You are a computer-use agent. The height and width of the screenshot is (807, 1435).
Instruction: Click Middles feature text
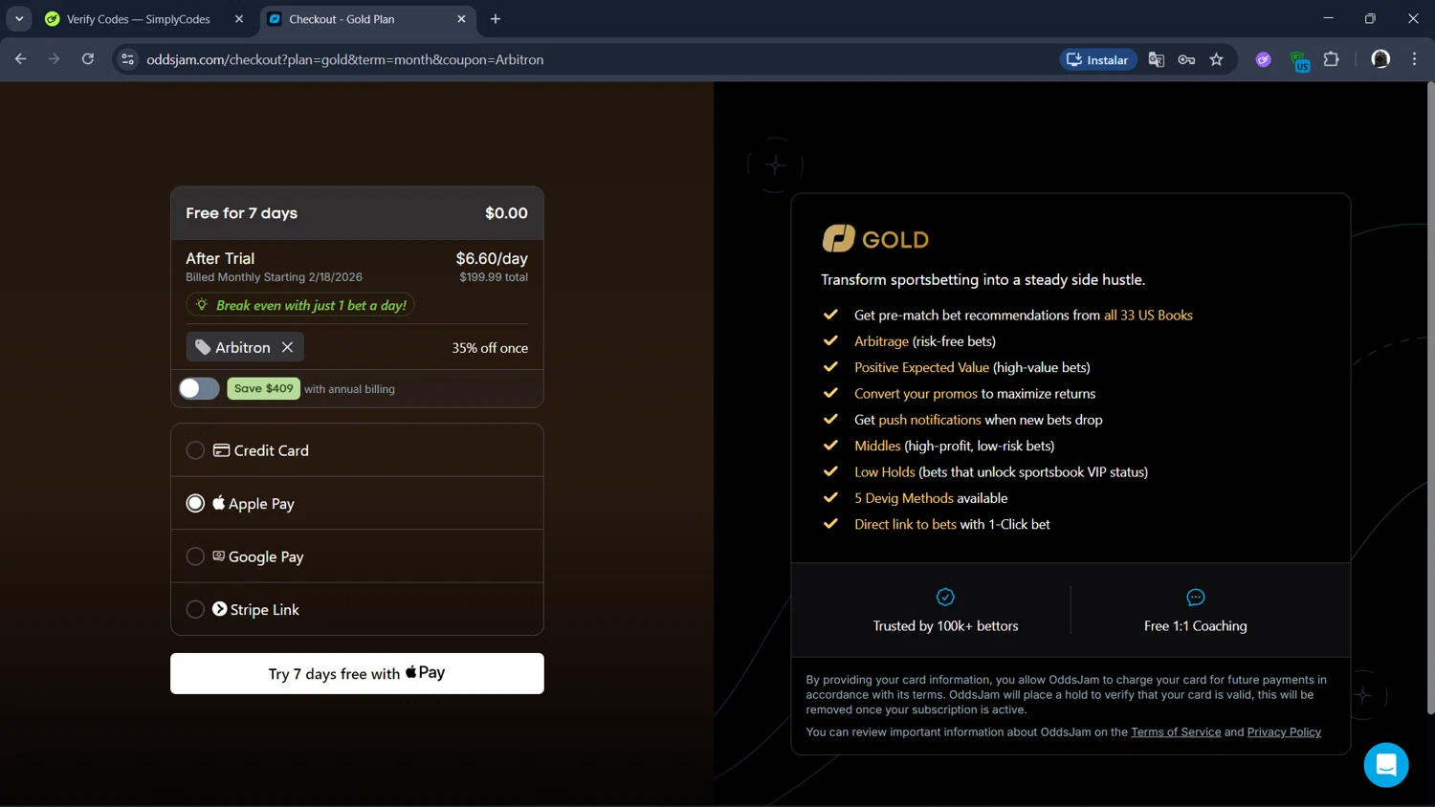pos(877,446)
